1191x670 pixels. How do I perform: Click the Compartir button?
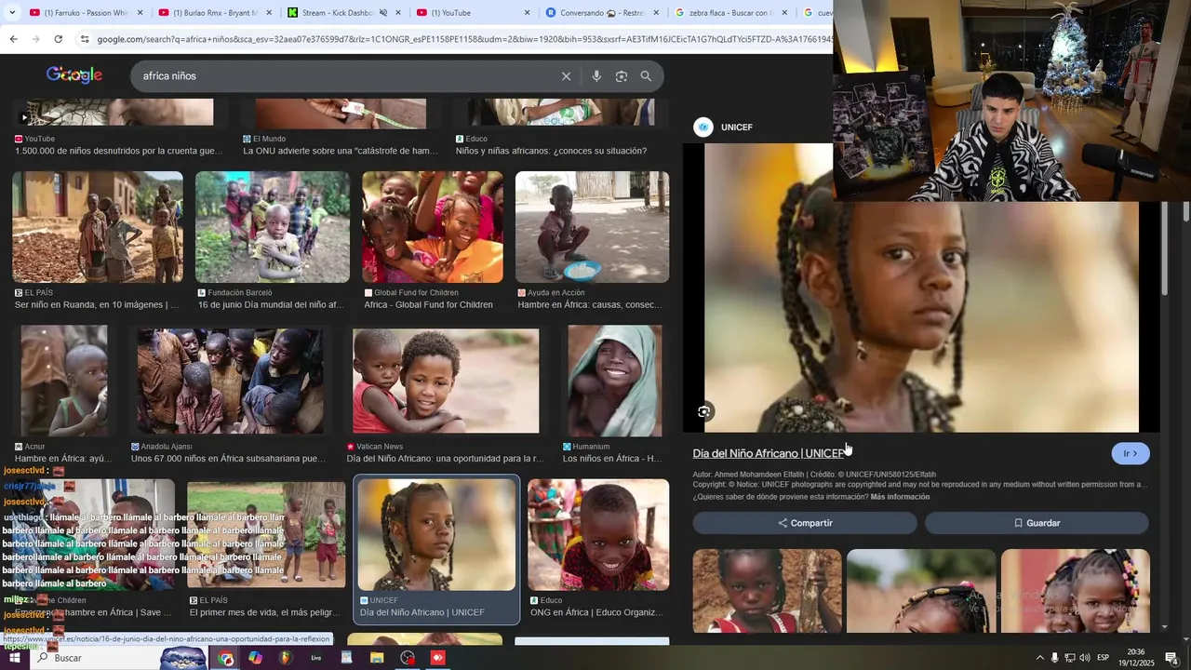click(x=805, y=523)
